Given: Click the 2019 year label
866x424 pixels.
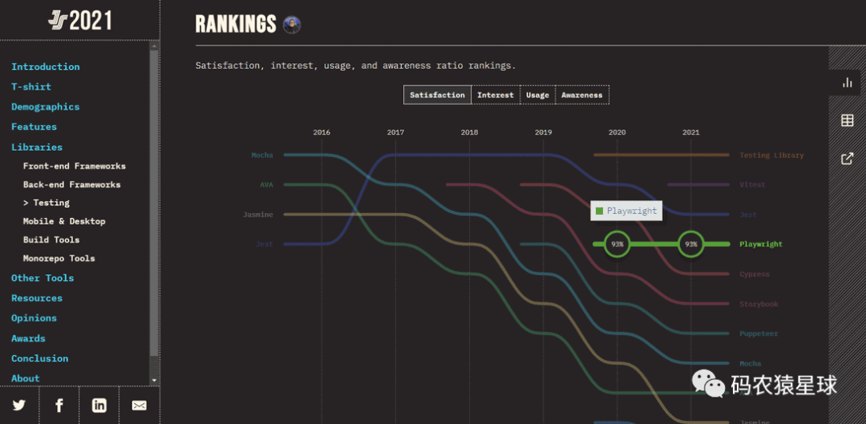Looking at the screenshot, I should [543, 132].
